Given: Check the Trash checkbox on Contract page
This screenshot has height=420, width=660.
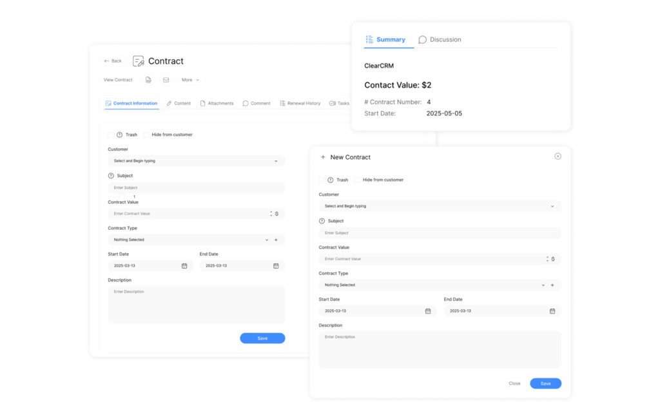Looking at the screenshot, I should 111,135.
